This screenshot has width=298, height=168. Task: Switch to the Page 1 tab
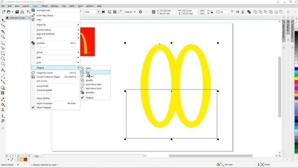pos(37,156)
